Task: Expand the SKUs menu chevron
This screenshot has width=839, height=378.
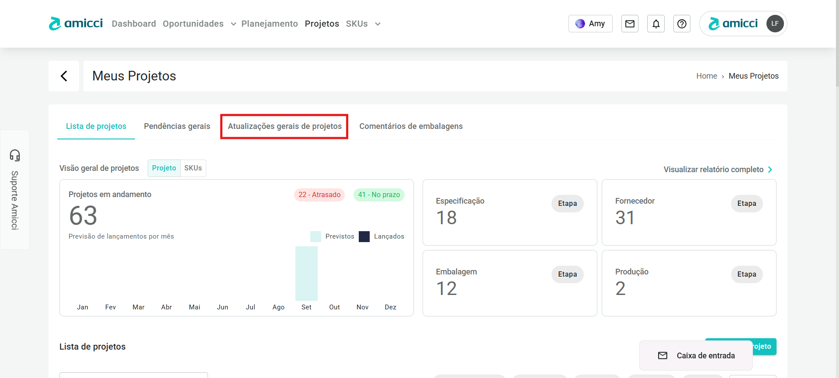Action: [x=378, y=24]
